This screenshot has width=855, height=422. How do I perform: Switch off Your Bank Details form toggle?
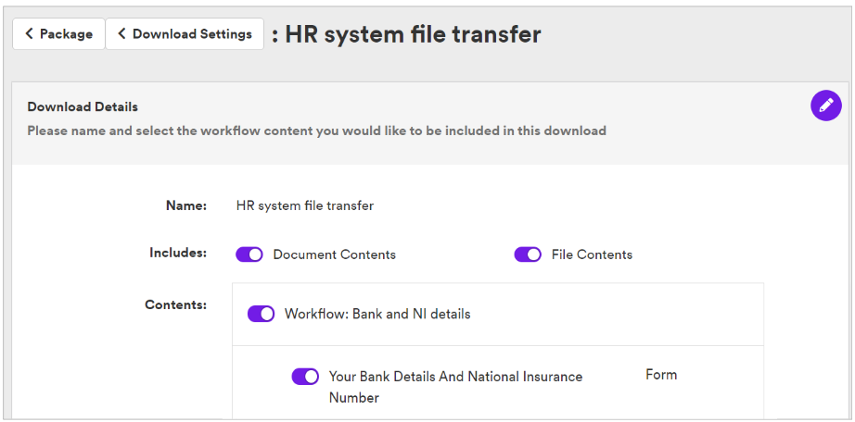point(305,377)
